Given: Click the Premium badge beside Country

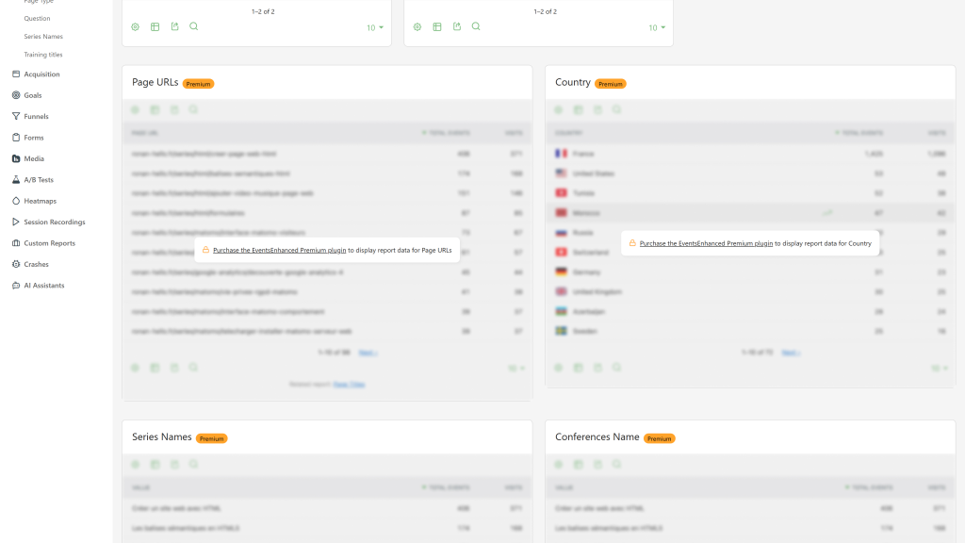Looking at the screenshot, I should pos(611,84).
